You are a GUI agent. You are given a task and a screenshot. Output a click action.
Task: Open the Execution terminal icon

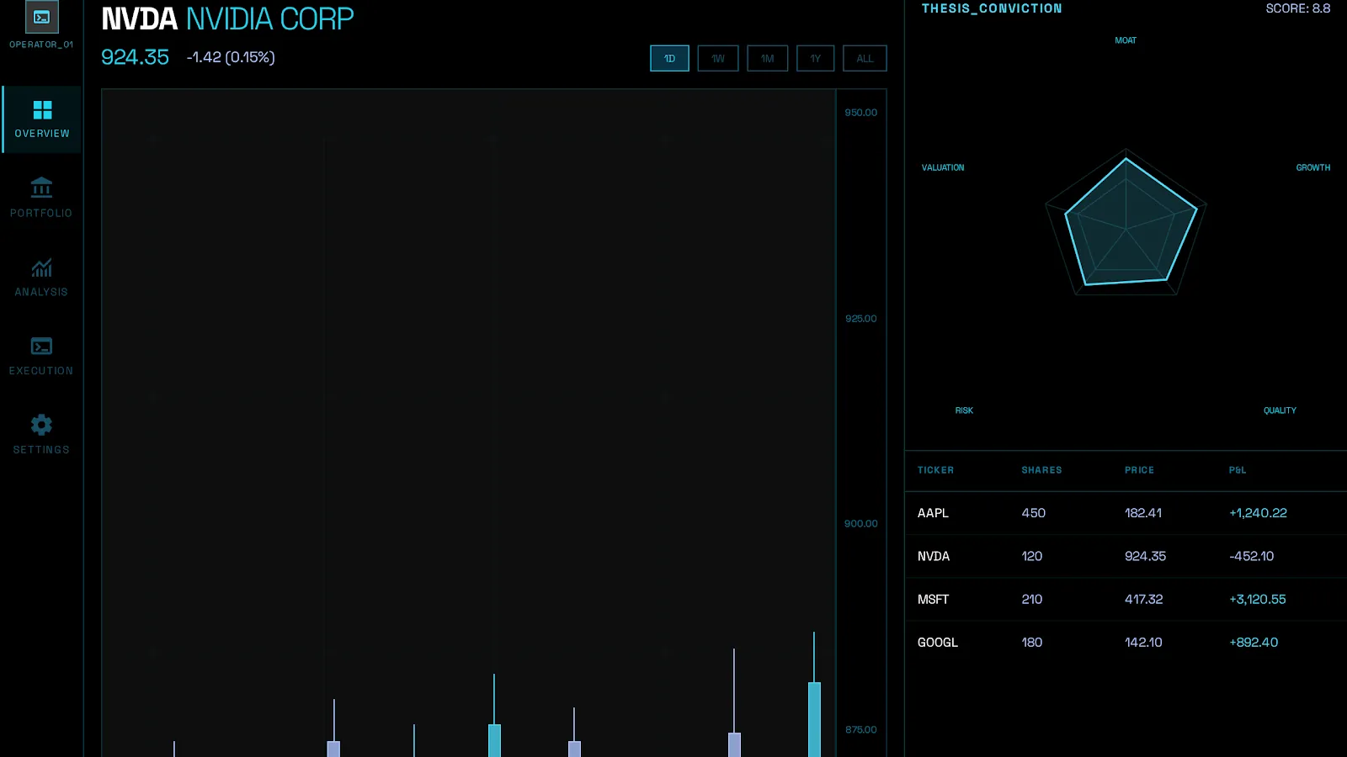click(x=41, y=346)
